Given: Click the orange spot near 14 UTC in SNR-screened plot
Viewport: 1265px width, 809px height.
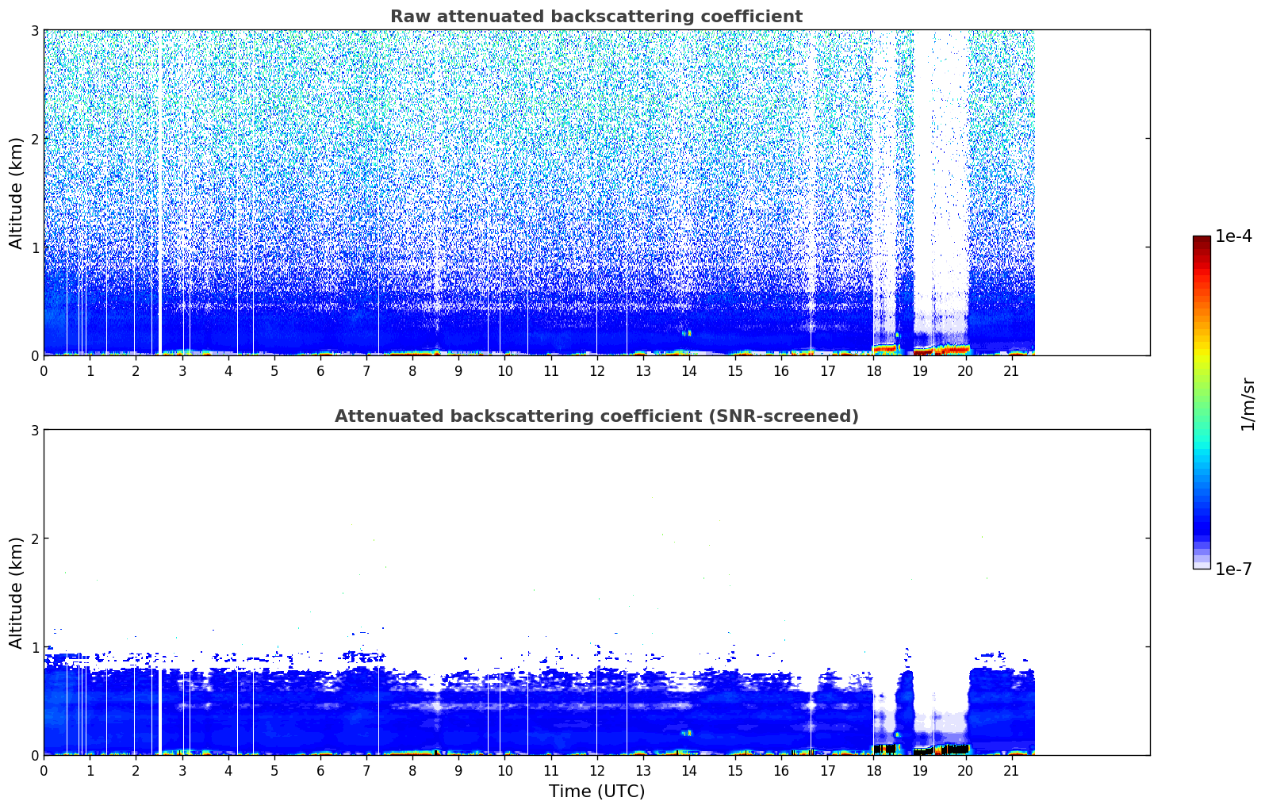Looking at the screenshot, I should pos(688,733).
